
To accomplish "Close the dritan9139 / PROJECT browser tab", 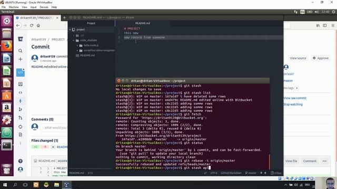I will pyautogui.click(x=57, y=18).
